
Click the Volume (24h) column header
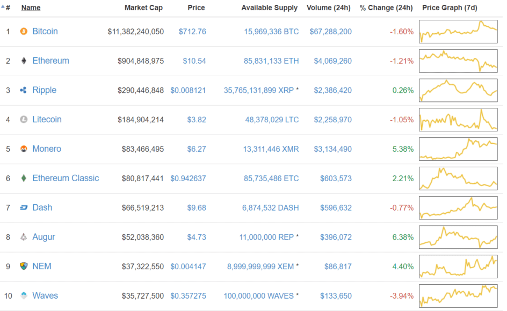click(x=329, y=8)
